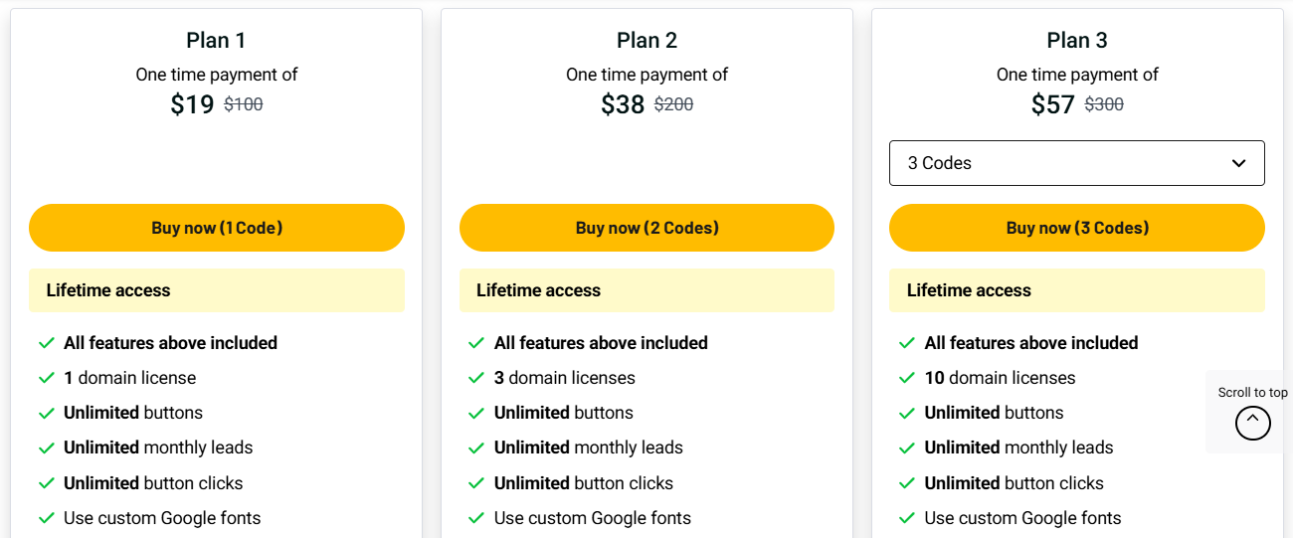Click checkmark next to 3 domain licenses
This screenshot has height=538, width=1293.
pyautogui.click(x=476, y=378)
